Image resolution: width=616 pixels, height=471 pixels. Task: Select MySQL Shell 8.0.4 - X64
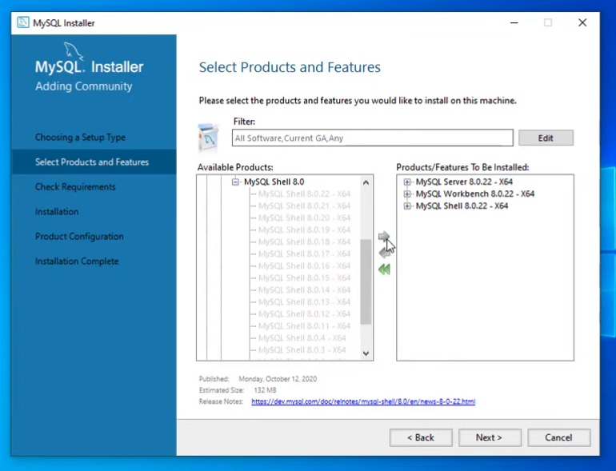302,337
